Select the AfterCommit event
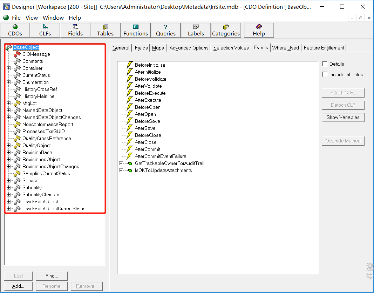Screen dimensions: 374x293 coord(147,149)
